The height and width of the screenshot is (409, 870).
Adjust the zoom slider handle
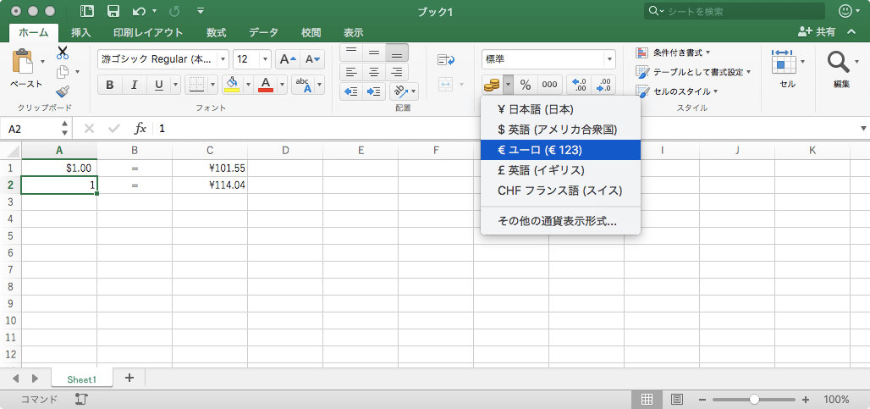pyautogui.click(x=754, y=399)
